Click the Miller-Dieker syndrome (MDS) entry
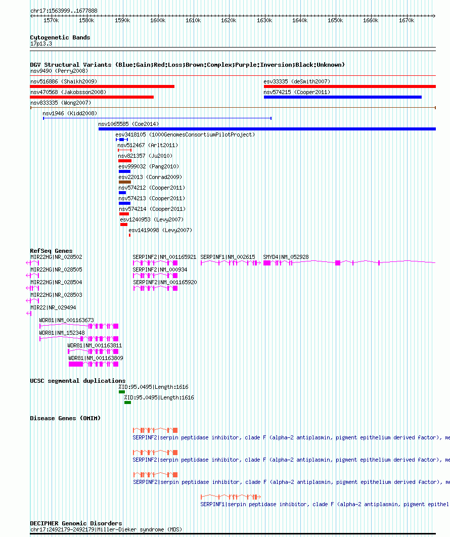This screenshot has width=450, height=537. point(106,529)
